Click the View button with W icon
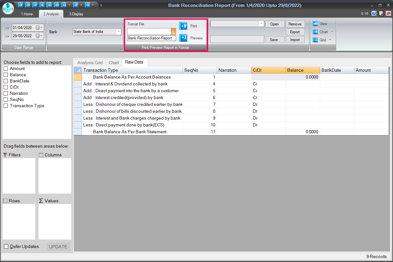This screenshot has width=393, height=262. (x=320, y=24)
